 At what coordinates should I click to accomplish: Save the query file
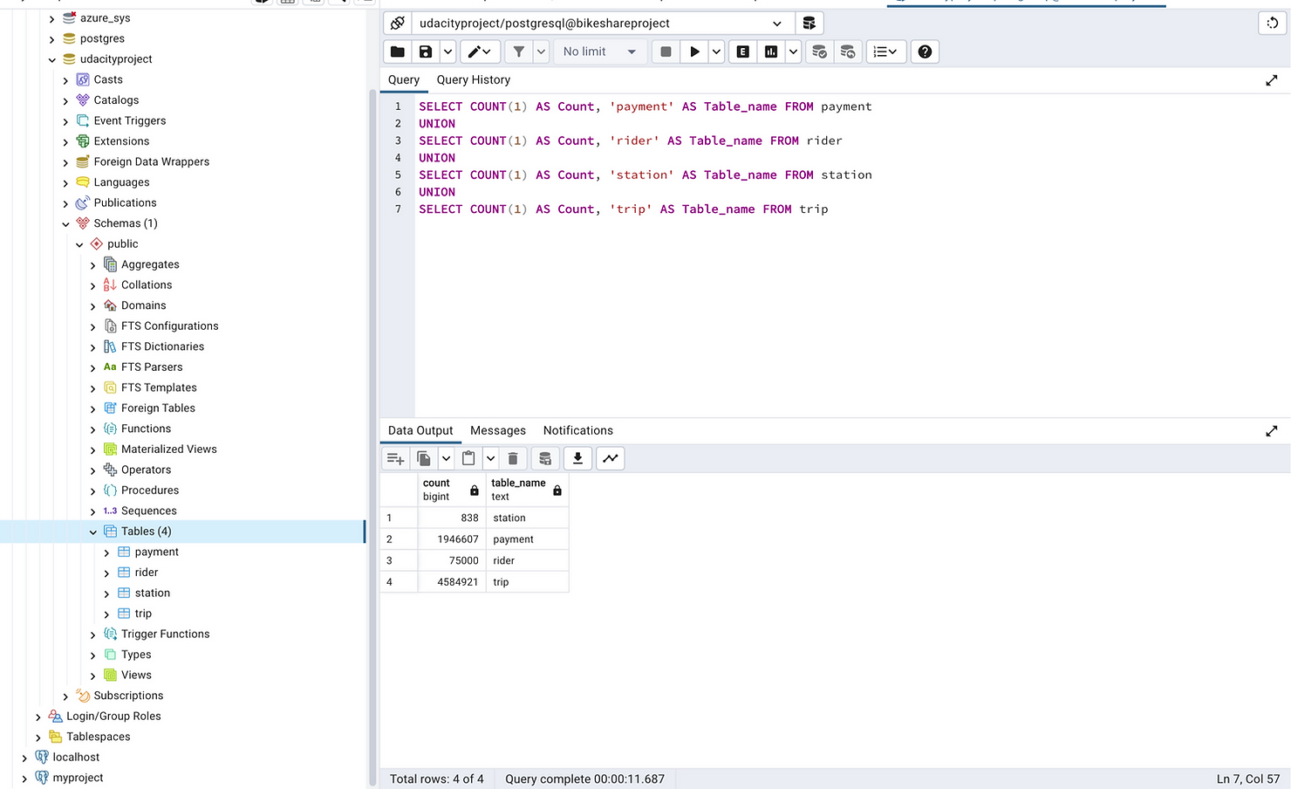[426, 51]
